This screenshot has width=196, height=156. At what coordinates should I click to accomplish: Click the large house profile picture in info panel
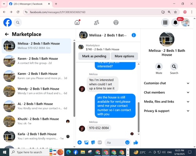tap(167, 39)
